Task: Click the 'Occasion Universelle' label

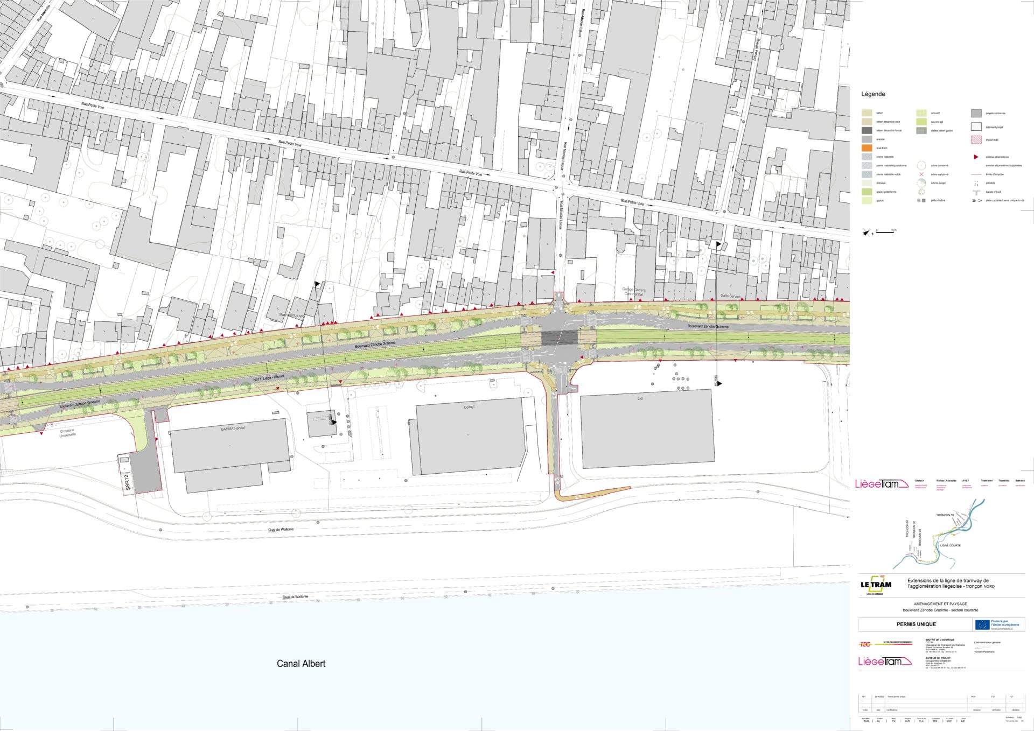Action: (x=68, y=433)
